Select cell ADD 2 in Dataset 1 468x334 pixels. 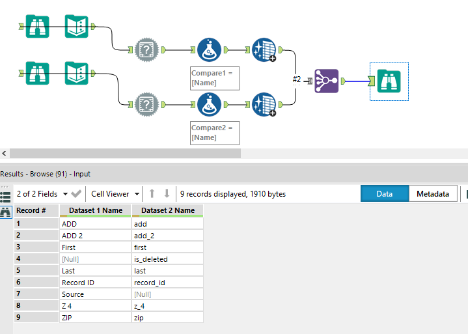pyautogui.click(x=96, y=236)
